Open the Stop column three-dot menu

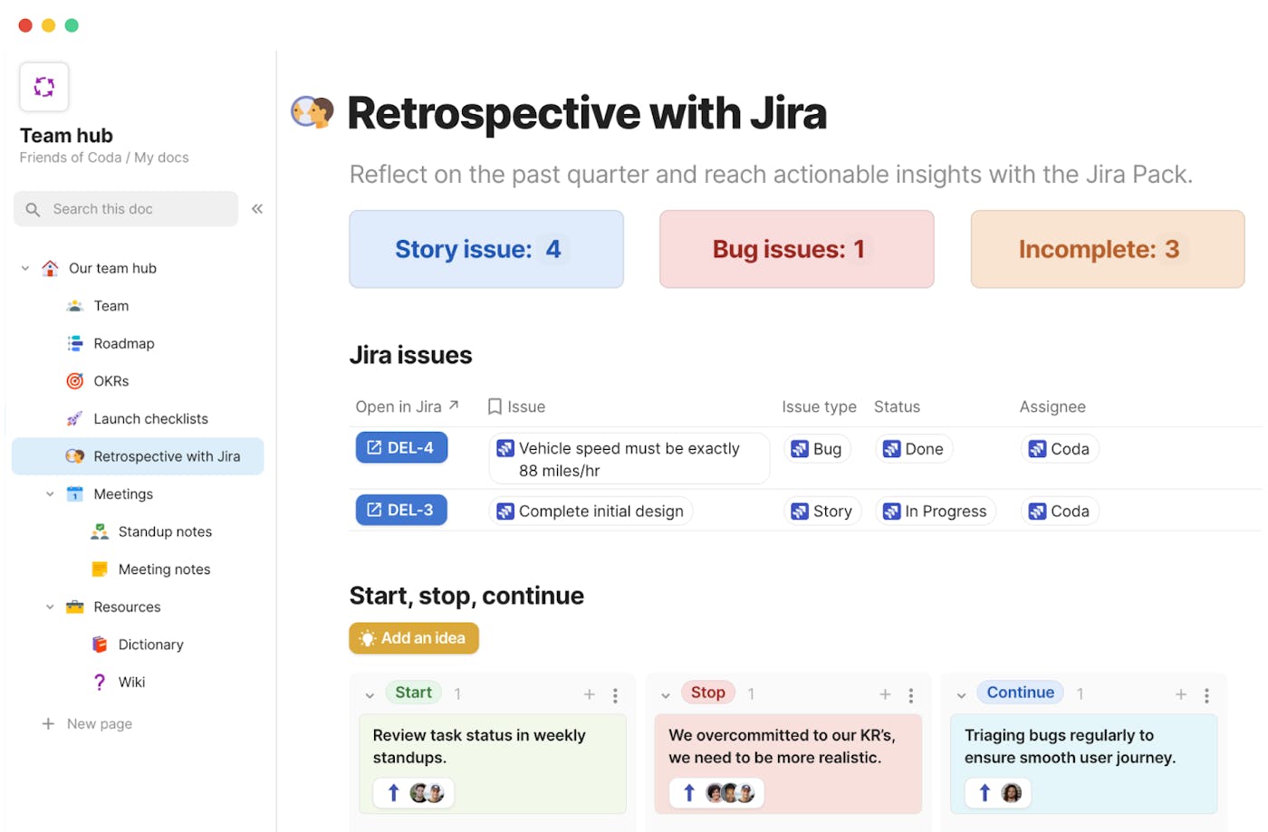[911, 695]
